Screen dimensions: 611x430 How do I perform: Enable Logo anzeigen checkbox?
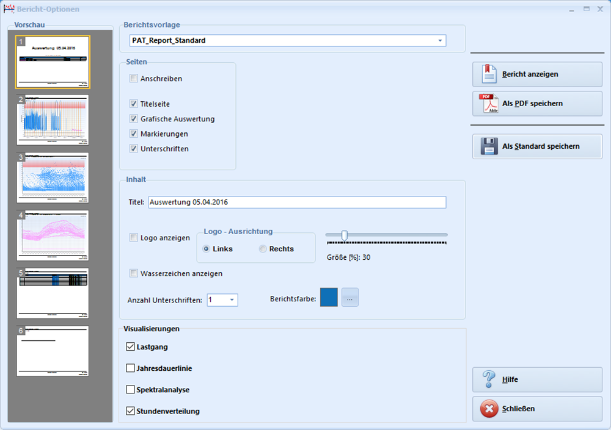tap(134, 237)
